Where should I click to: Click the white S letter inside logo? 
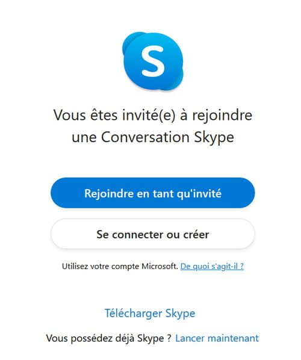pyautogui.click(x=153, y=61)
